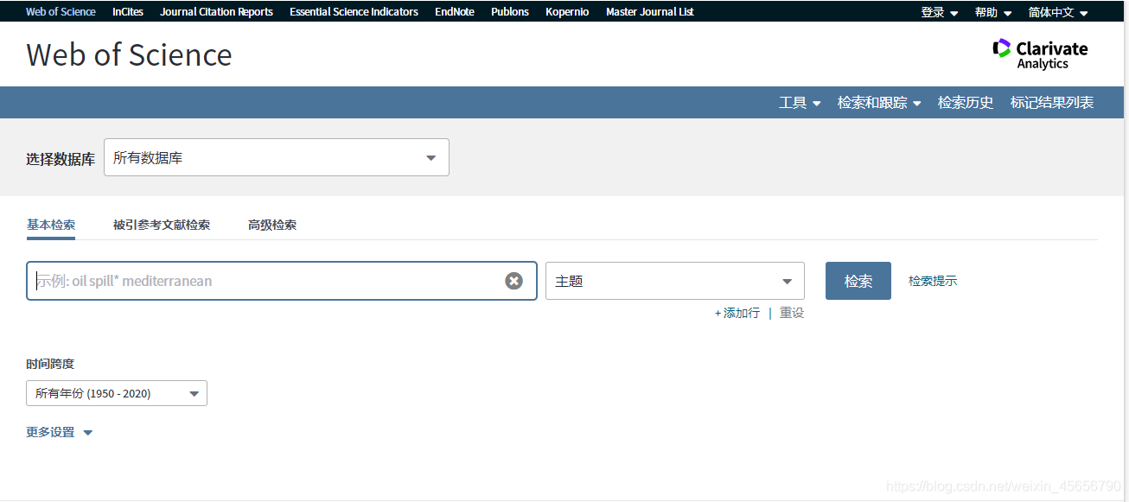Open Journal Citation Reports
This screenshot has height=502, width=1129.
point(217,12)
